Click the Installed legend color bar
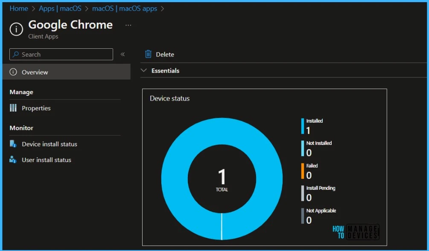429x251 pixels. (x=303, y=126)
